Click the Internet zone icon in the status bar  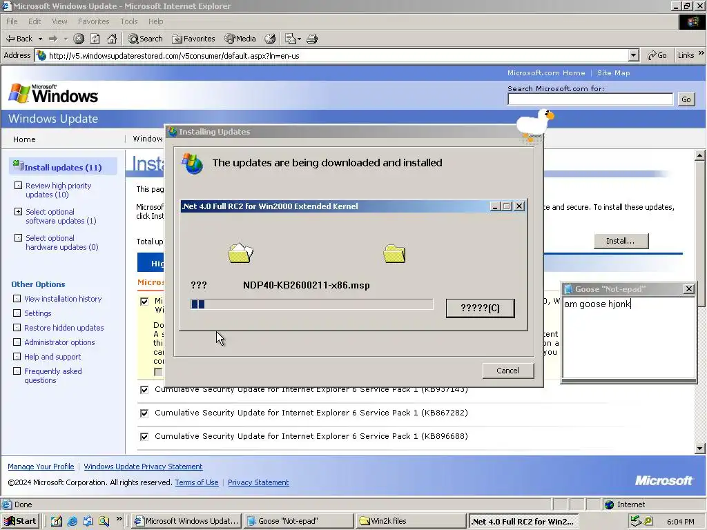click(x=610, y=504)
